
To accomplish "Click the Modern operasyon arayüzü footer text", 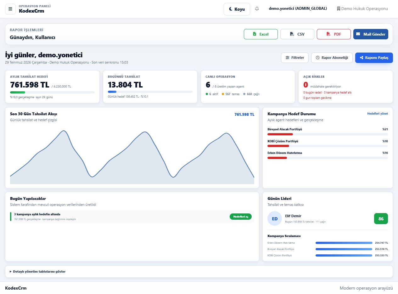I will point(366,288).
